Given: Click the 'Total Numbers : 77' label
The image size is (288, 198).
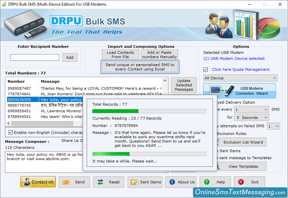Looking at the screenshot, I should coord(25,73).
